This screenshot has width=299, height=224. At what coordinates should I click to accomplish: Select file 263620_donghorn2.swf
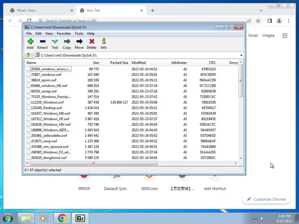(49, 158)
